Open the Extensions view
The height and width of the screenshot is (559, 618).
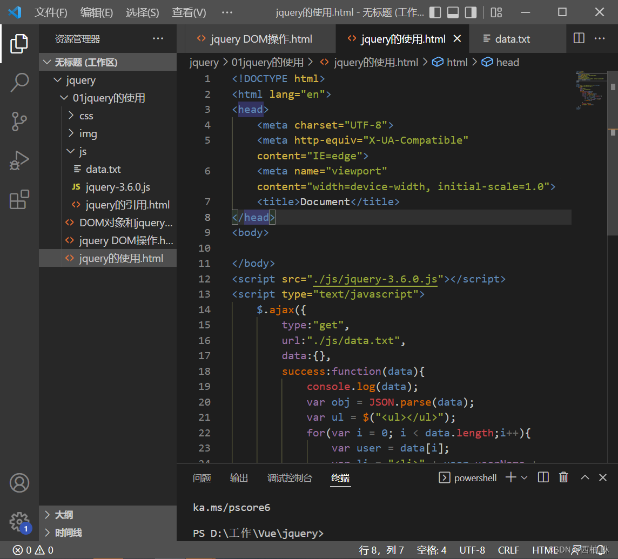(x=19, y=200)
